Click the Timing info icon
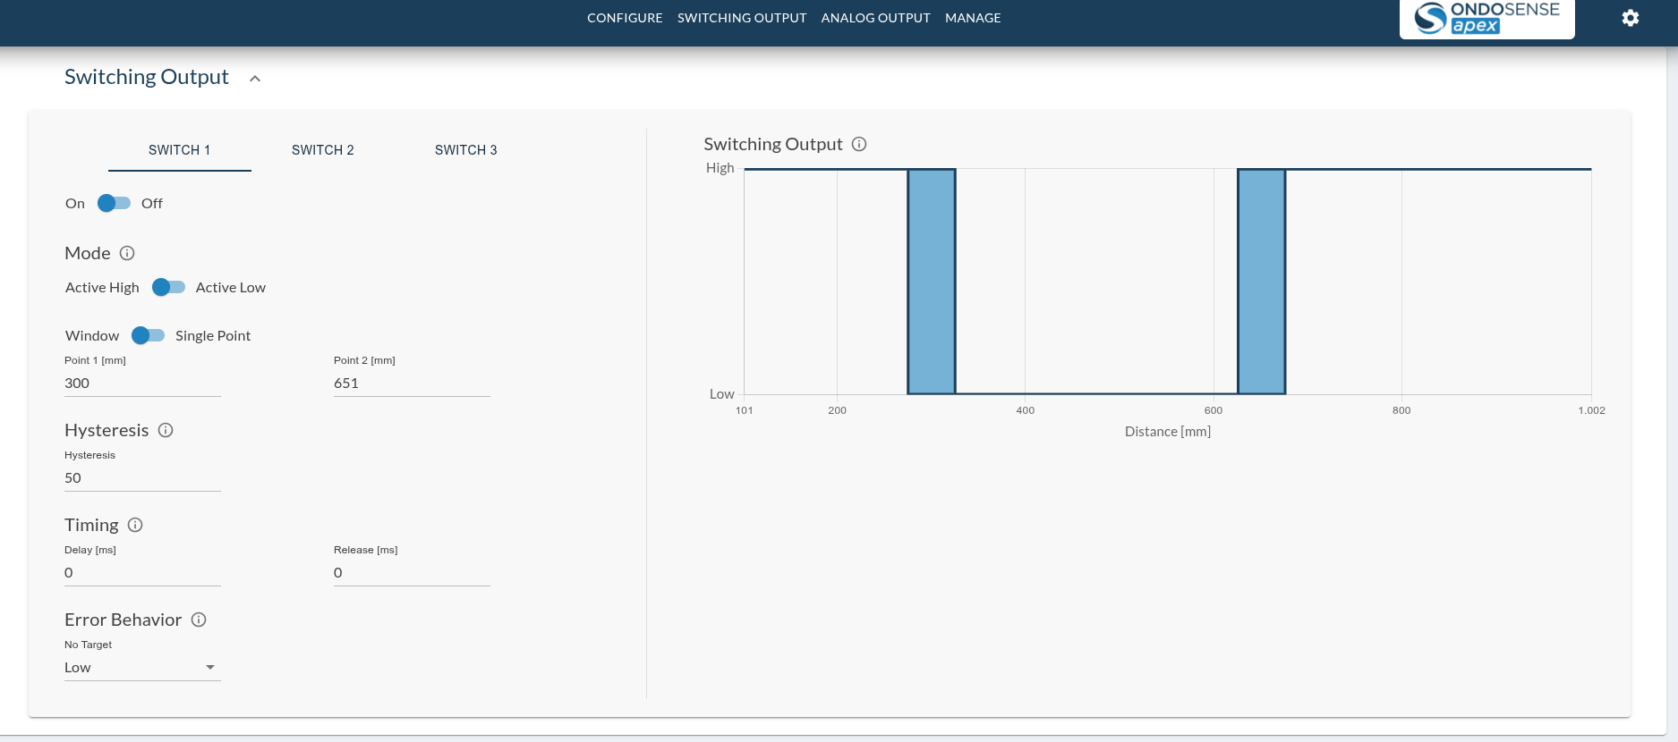Image resolution: width=1678 pixels, height=742 pixels. (x=135, y=525)
